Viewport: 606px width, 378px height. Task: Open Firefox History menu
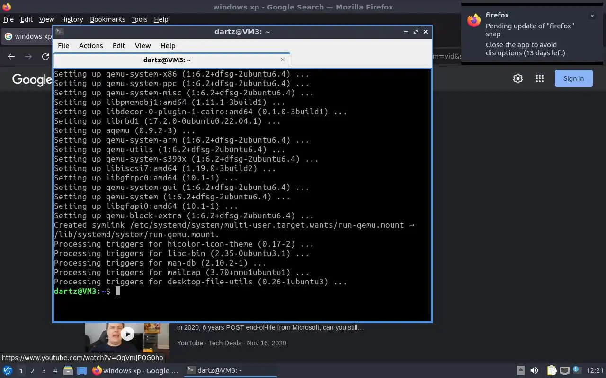click(72, 19)
